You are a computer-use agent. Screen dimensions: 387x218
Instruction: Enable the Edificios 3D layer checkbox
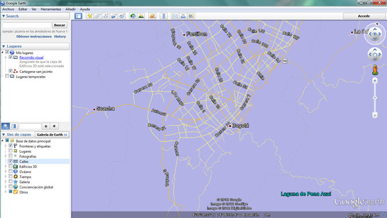[10, 166]
